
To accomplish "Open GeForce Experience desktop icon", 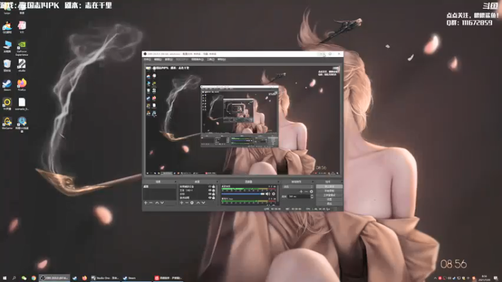I will click(22, 48).
